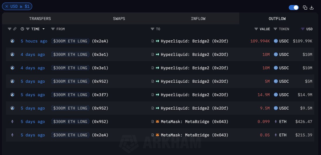Open address (0x3f7) in the 14.9M row
The height and width of the screenshot is (155, 321).
(100, 95)
